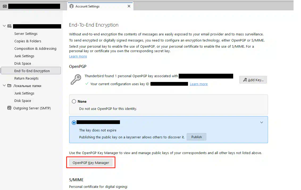Open Server Settings
This screenshot has height=190, width=301.
point(26,34)
